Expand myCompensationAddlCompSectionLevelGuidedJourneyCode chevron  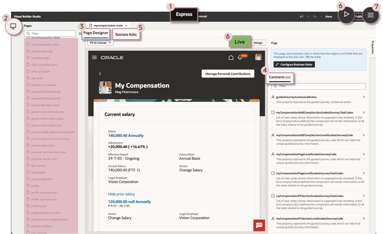(364, 135)
